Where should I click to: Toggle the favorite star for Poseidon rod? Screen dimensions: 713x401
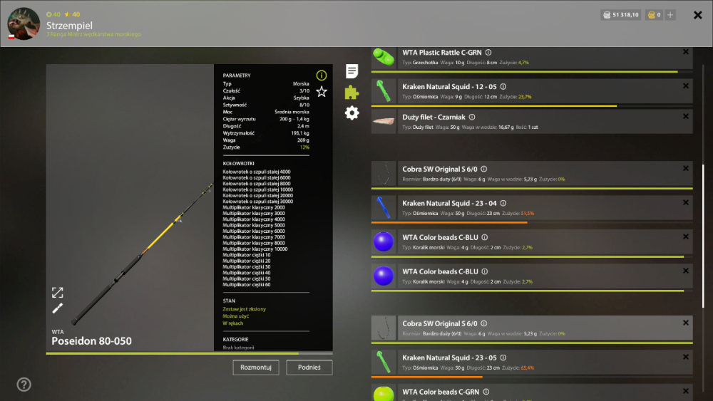coord(322,92)
